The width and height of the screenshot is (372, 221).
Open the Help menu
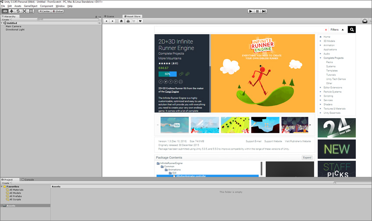pyautogui.click(x=70, y=6)
